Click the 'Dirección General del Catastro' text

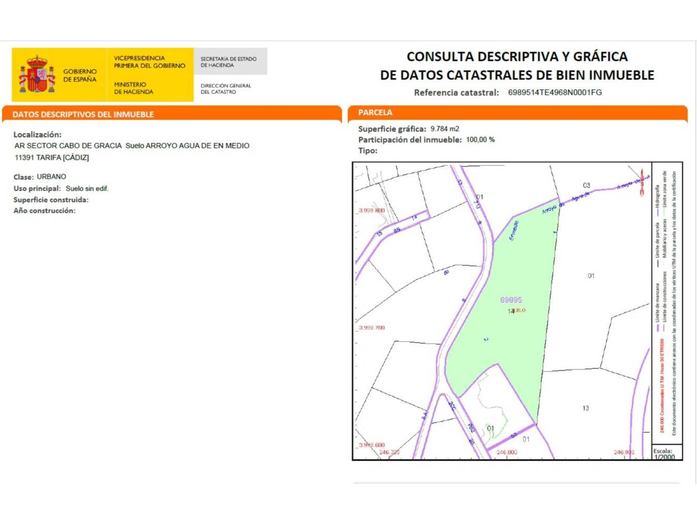click(x=225, y=89)
